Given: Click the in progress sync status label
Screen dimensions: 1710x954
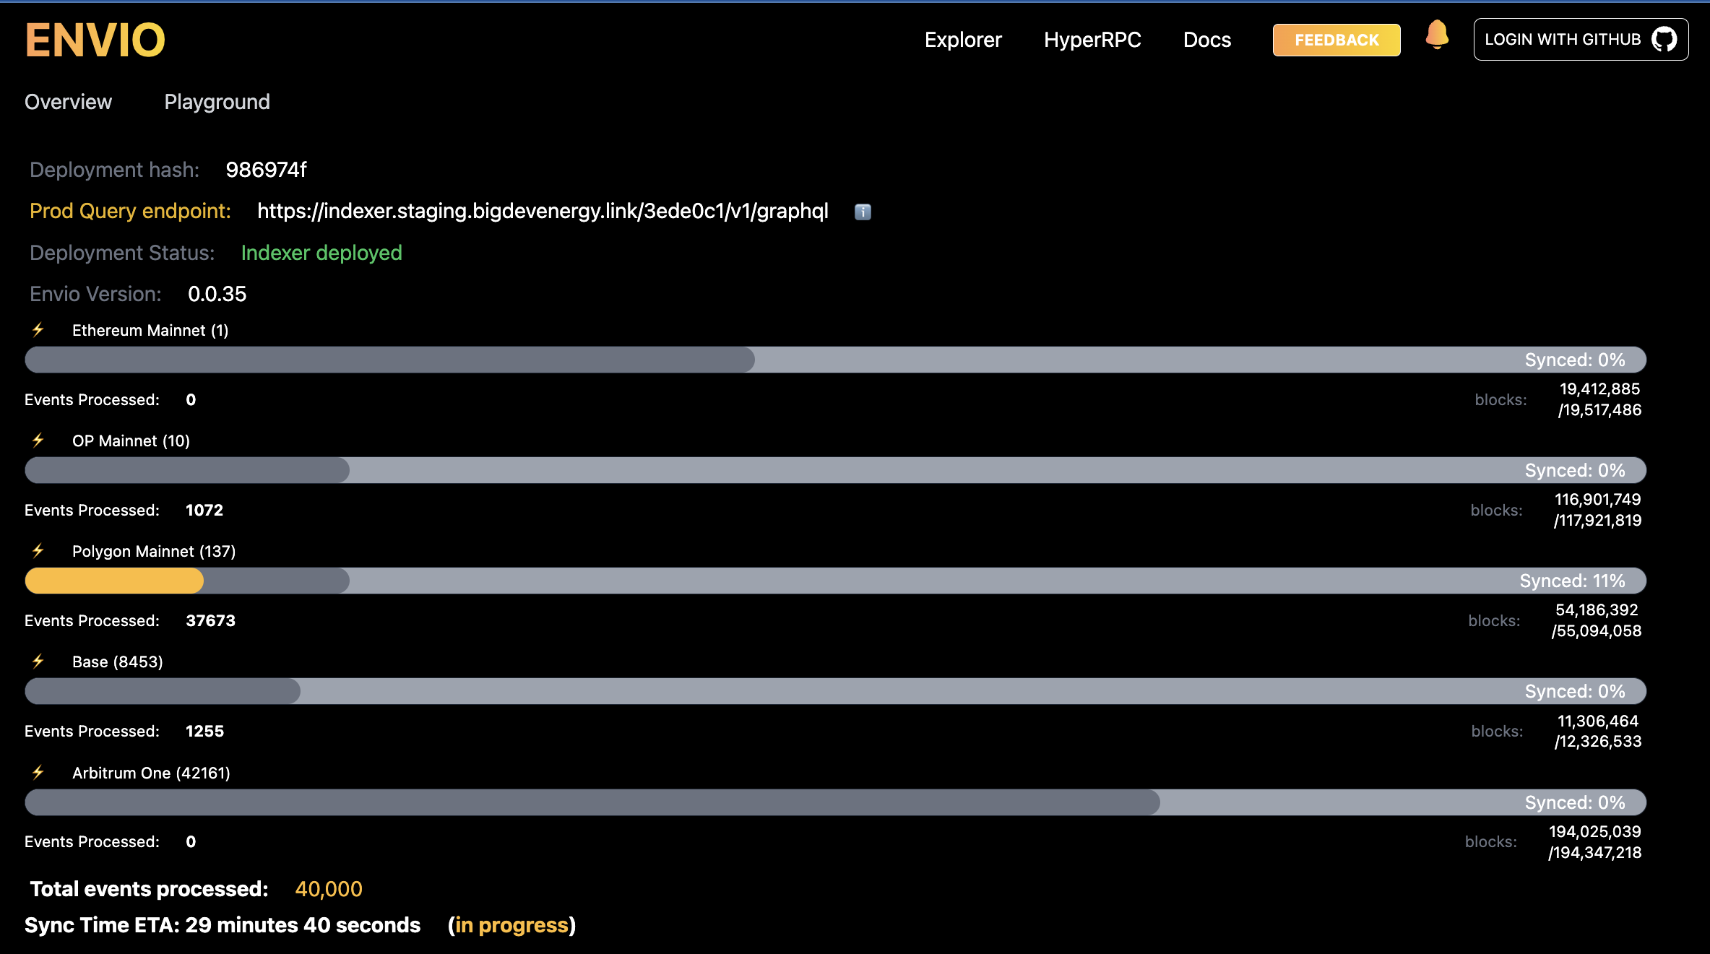Looking at the screenshot, I should click(513, 925).
